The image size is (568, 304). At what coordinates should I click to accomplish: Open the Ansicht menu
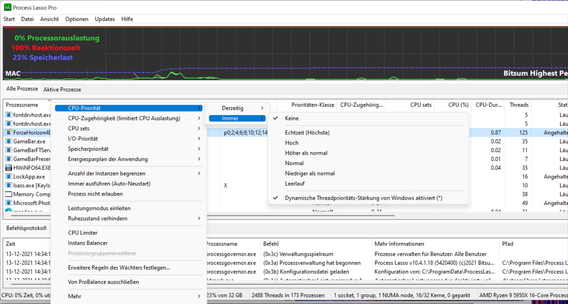pyautogui.click(x=49, y=19)
